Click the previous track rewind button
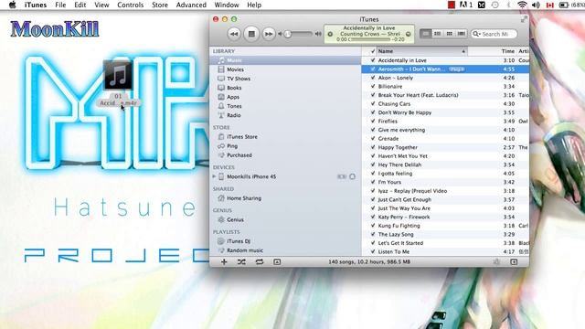Screen dimensions: 585x329 click(234, 34)
